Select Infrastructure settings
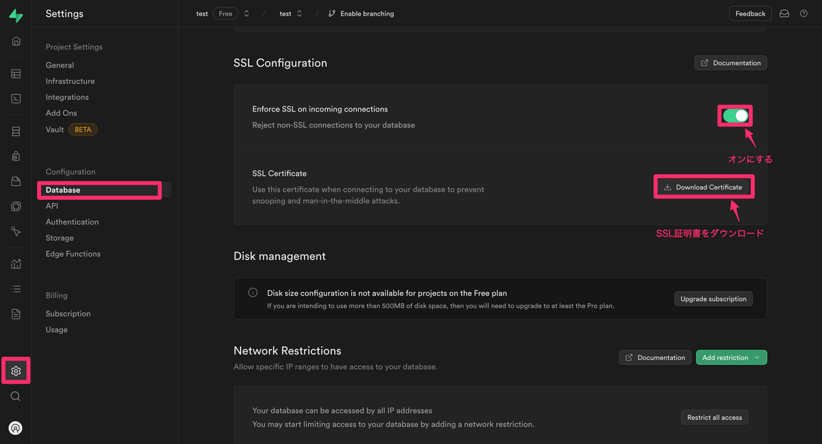This screenshot has height=444, width=822. pos(71,81)
